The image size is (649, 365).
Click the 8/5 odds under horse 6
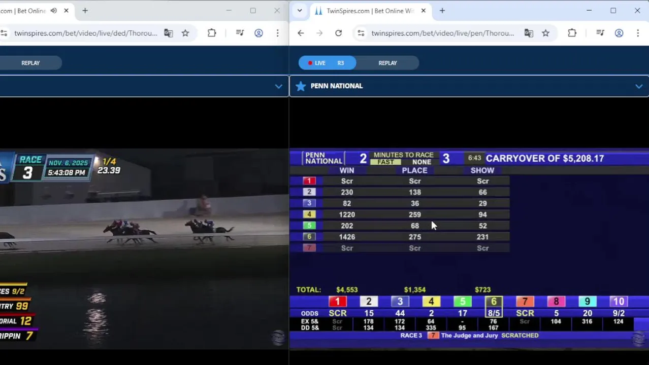pos(494,313)
